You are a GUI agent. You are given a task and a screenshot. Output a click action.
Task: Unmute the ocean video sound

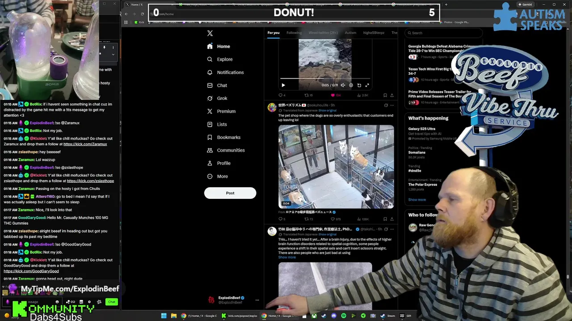(343, 85)
